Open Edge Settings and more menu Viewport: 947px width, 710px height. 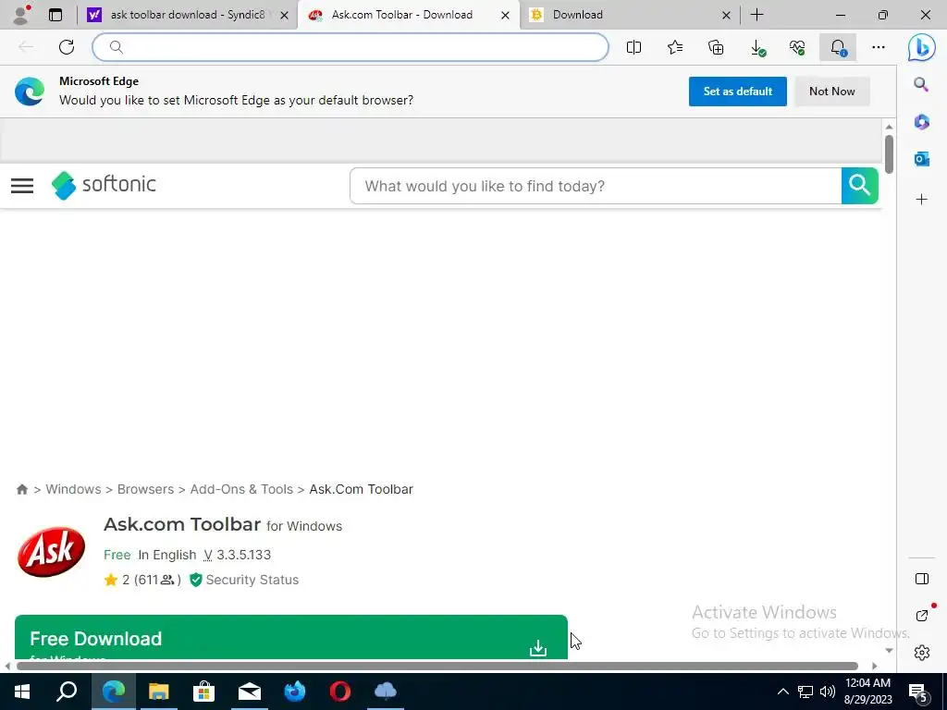tap(879, 47)
